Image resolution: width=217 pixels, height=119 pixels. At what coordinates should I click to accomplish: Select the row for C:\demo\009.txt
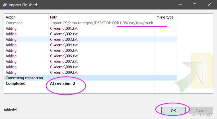tap(91, 72)
